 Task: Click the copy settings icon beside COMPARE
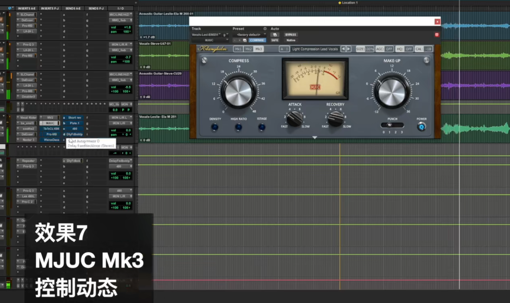[245, 40]
